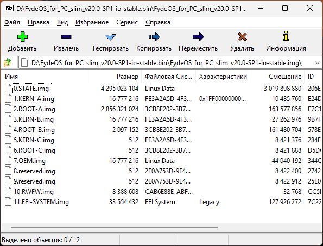Click file icon of 0.STATE.img

pyautogui.click(x=8, y=88)
